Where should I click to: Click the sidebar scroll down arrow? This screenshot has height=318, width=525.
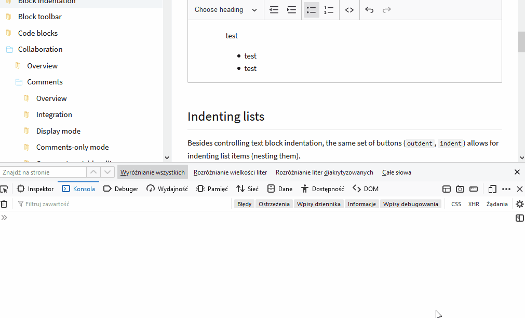pos(167,157)
